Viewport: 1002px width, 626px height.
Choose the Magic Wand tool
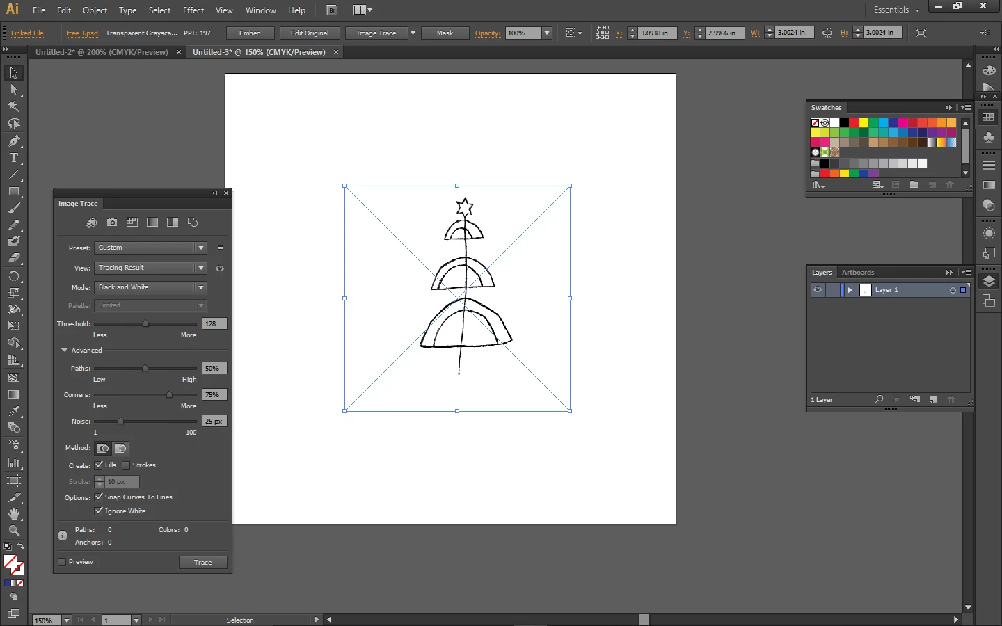coord(14,107)
